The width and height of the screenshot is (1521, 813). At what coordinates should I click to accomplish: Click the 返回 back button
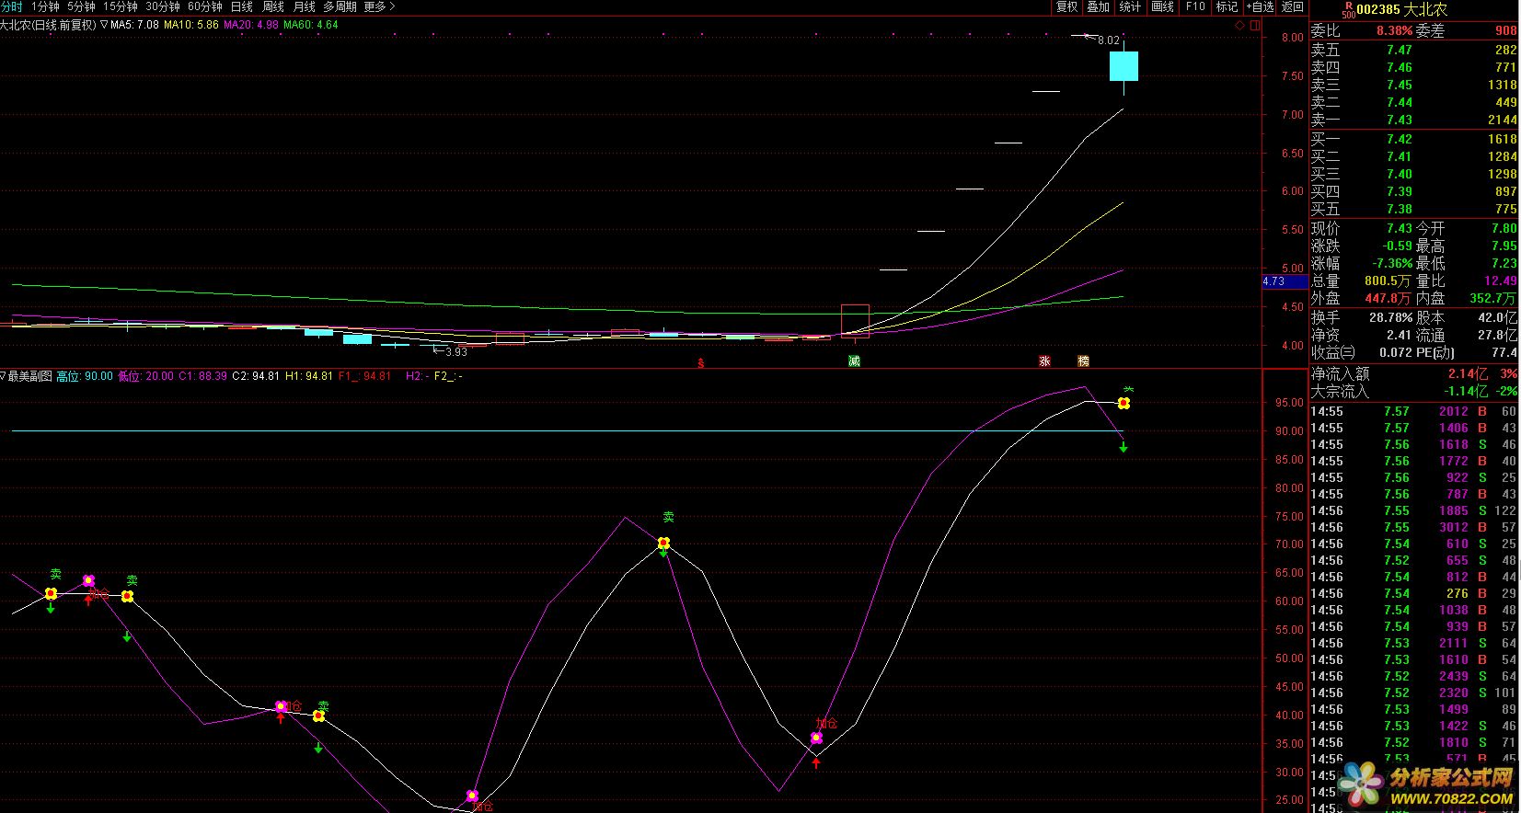pyautogui.click(x=1293, y=6)
